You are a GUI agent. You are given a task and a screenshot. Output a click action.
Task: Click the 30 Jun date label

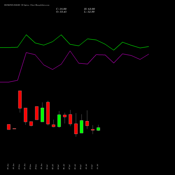tap(42, 167)
